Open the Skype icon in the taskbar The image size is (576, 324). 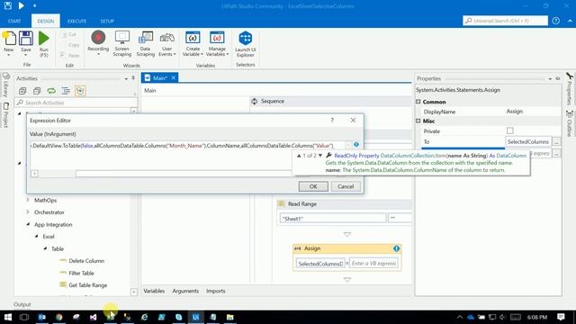coord(178,317)
